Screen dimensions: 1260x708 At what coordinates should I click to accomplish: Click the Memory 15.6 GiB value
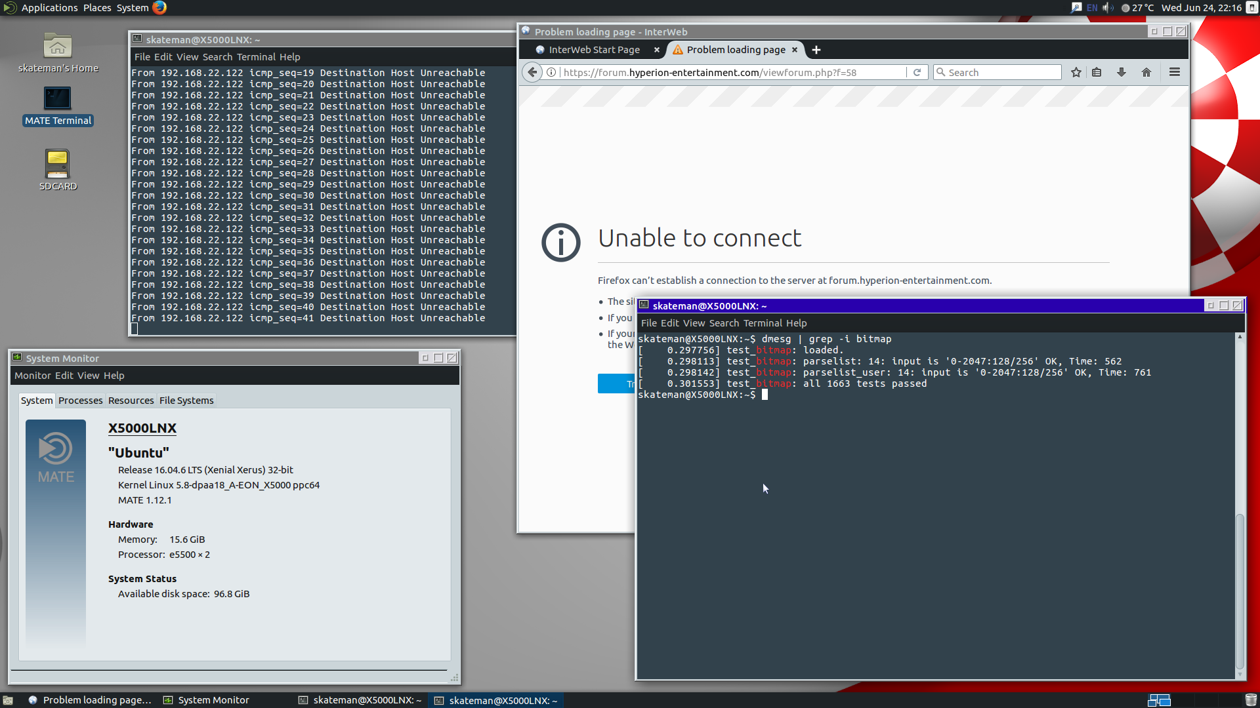(187, 540)
